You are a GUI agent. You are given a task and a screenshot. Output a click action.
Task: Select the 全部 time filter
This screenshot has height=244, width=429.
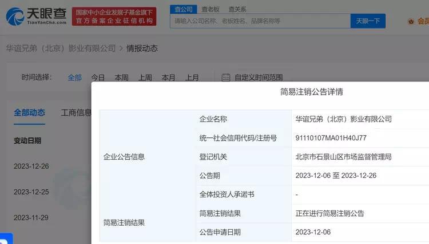(x=75, y=78)
